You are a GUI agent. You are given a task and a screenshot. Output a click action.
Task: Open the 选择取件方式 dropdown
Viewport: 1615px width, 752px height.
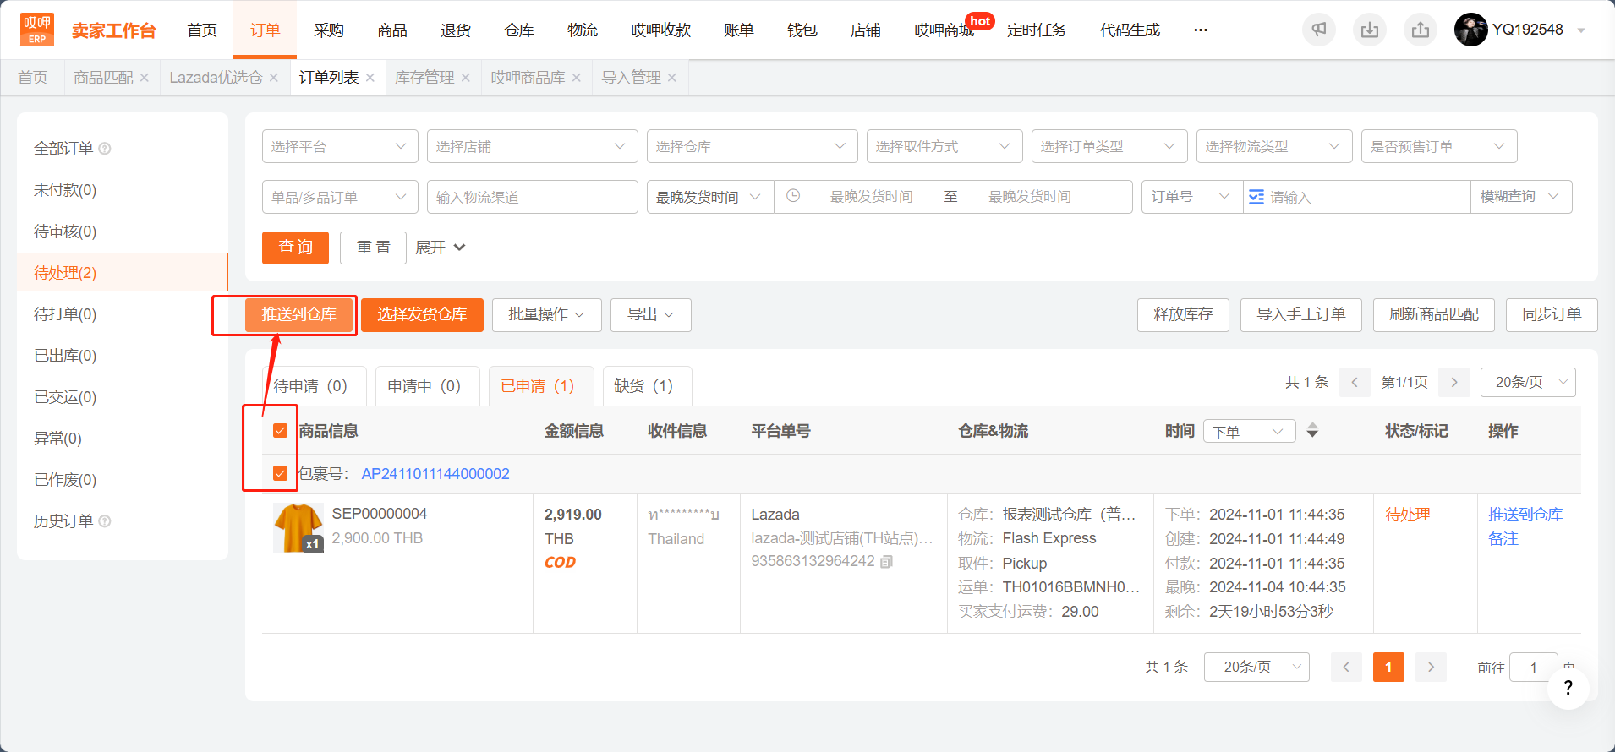point(944,146)
